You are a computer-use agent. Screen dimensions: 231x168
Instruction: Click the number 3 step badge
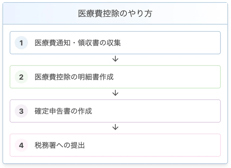[21, 111]
